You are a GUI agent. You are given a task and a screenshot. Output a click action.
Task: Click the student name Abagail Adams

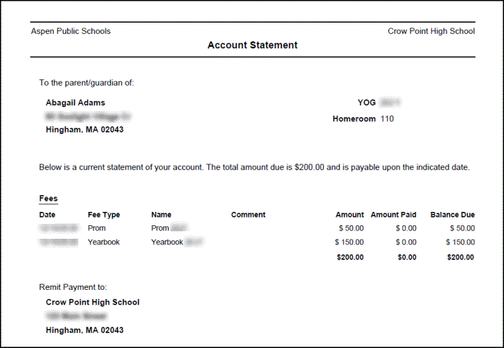(x=75, y=103)
